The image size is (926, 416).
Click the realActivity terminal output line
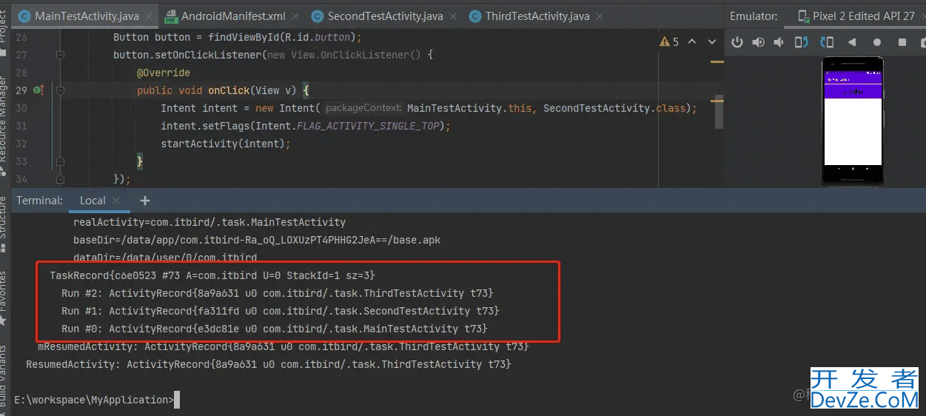(209, 222)
